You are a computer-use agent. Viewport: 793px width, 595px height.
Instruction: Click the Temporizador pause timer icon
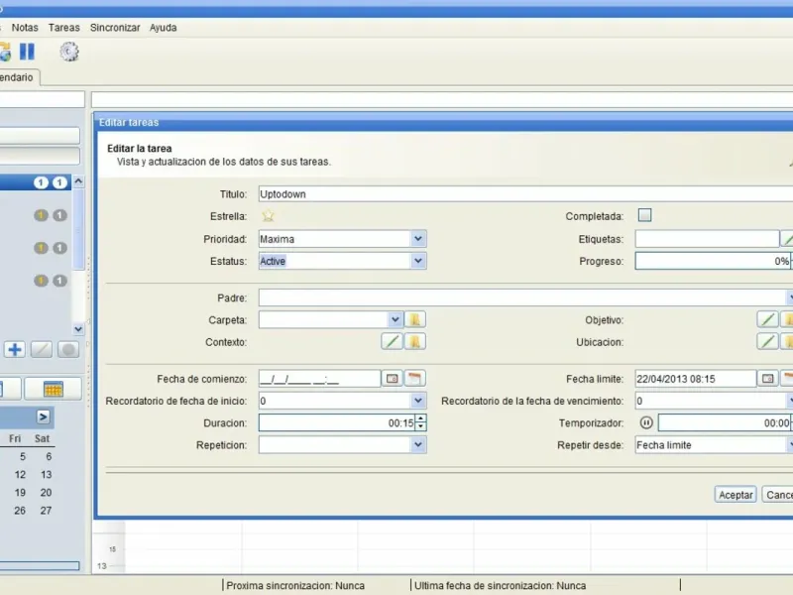coord(646,422)
